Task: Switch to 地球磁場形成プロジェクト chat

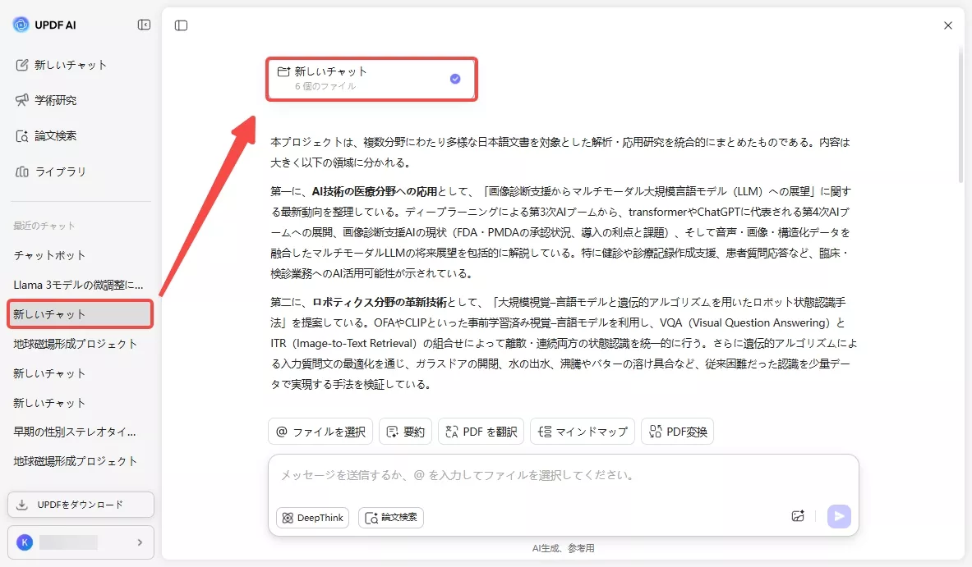Action: pyautogui.click(x=79, y=343)
